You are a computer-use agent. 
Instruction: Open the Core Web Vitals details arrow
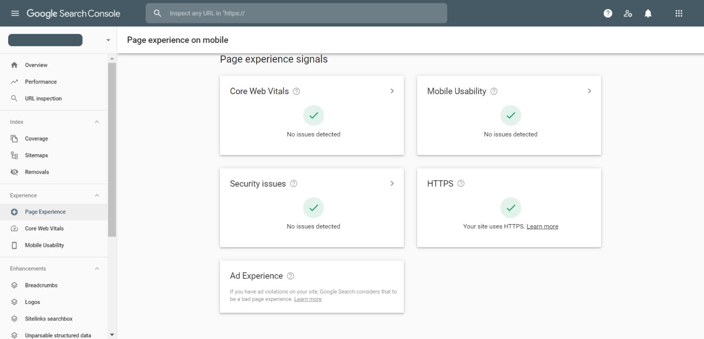click(392, 91)
